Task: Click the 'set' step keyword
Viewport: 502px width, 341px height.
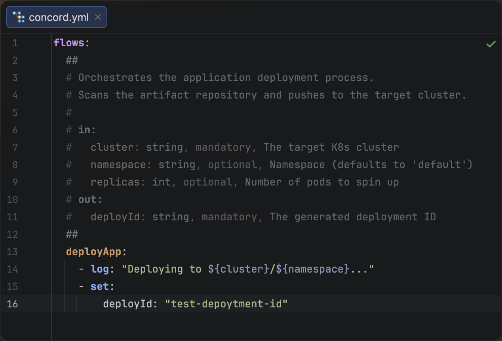Action: coord(100,286)
